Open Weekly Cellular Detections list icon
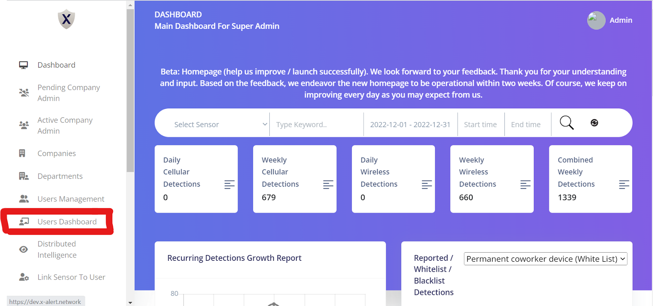The image size is (653, 306). [x=328, y=185]
